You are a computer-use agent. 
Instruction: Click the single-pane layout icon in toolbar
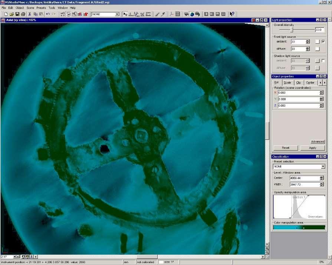(206, 14)
